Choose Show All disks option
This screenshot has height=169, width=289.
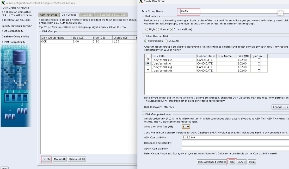point(166,41)
